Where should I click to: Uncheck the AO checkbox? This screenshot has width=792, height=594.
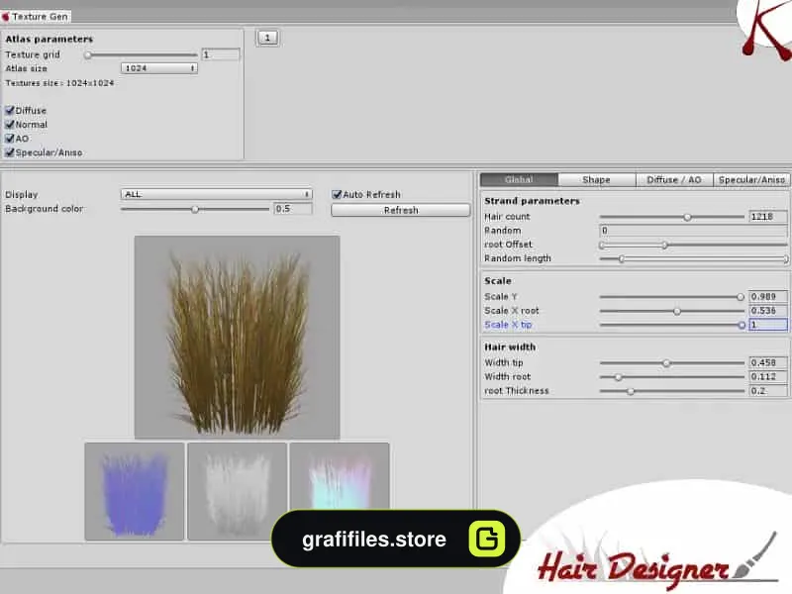coord(10,139)
